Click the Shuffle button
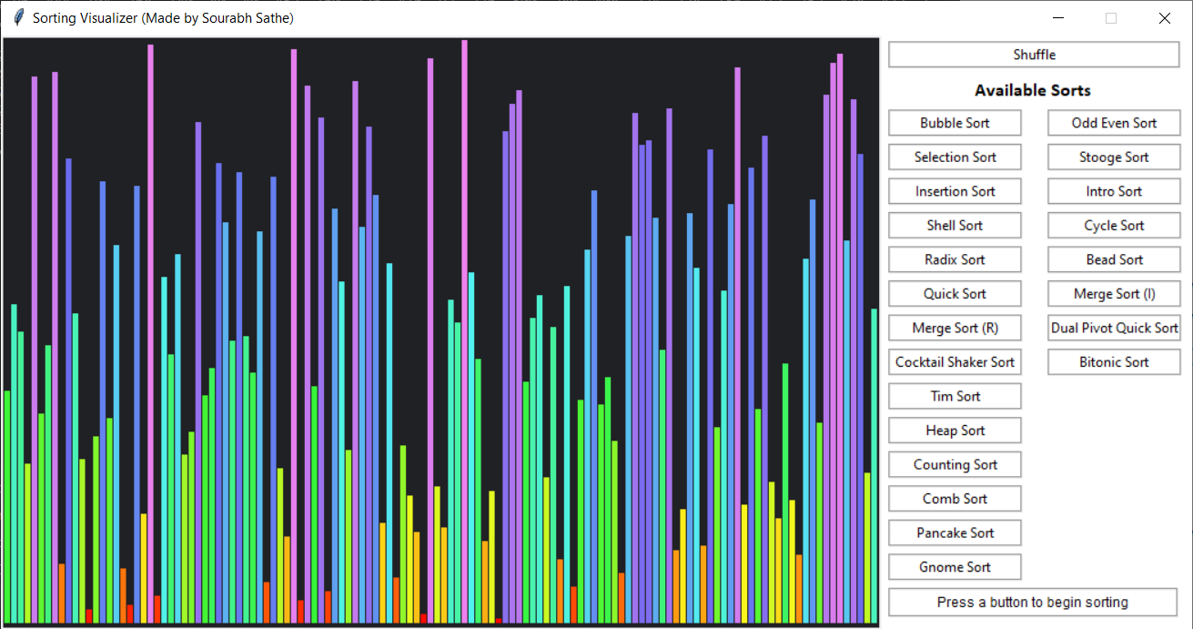 1034,55
